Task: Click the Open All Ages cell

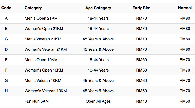Action: (98, 101)
